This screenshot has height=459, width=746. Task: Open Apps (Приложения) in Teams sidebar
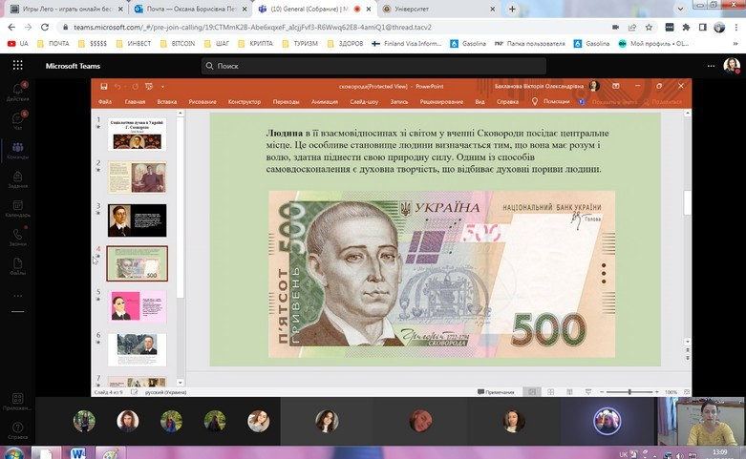[17, 402]
